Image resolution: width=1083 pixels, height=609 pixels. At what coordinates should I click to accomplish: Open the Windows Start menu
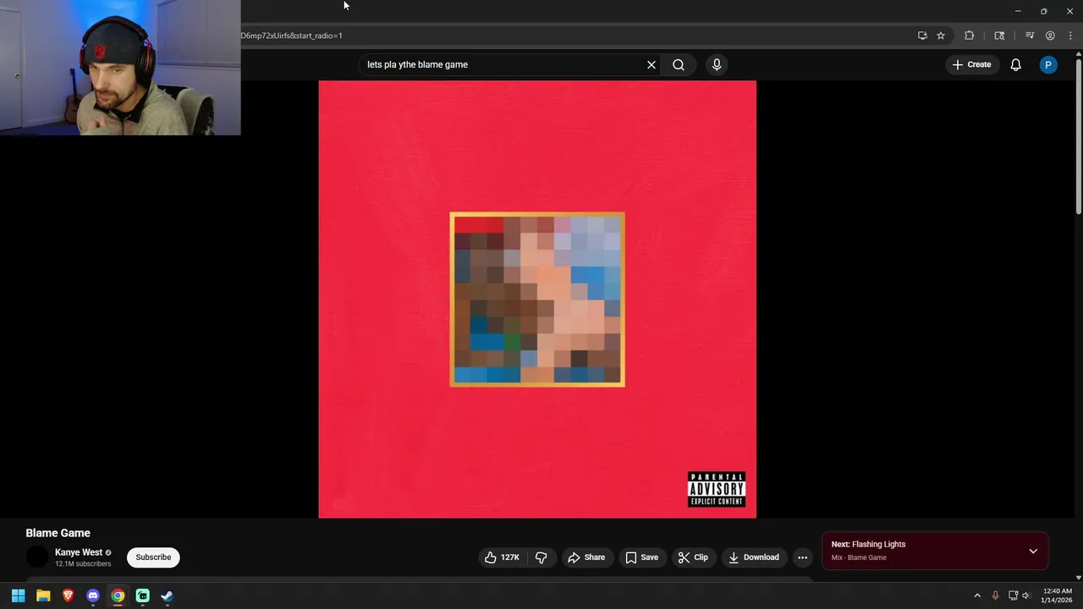coord(18,595)
